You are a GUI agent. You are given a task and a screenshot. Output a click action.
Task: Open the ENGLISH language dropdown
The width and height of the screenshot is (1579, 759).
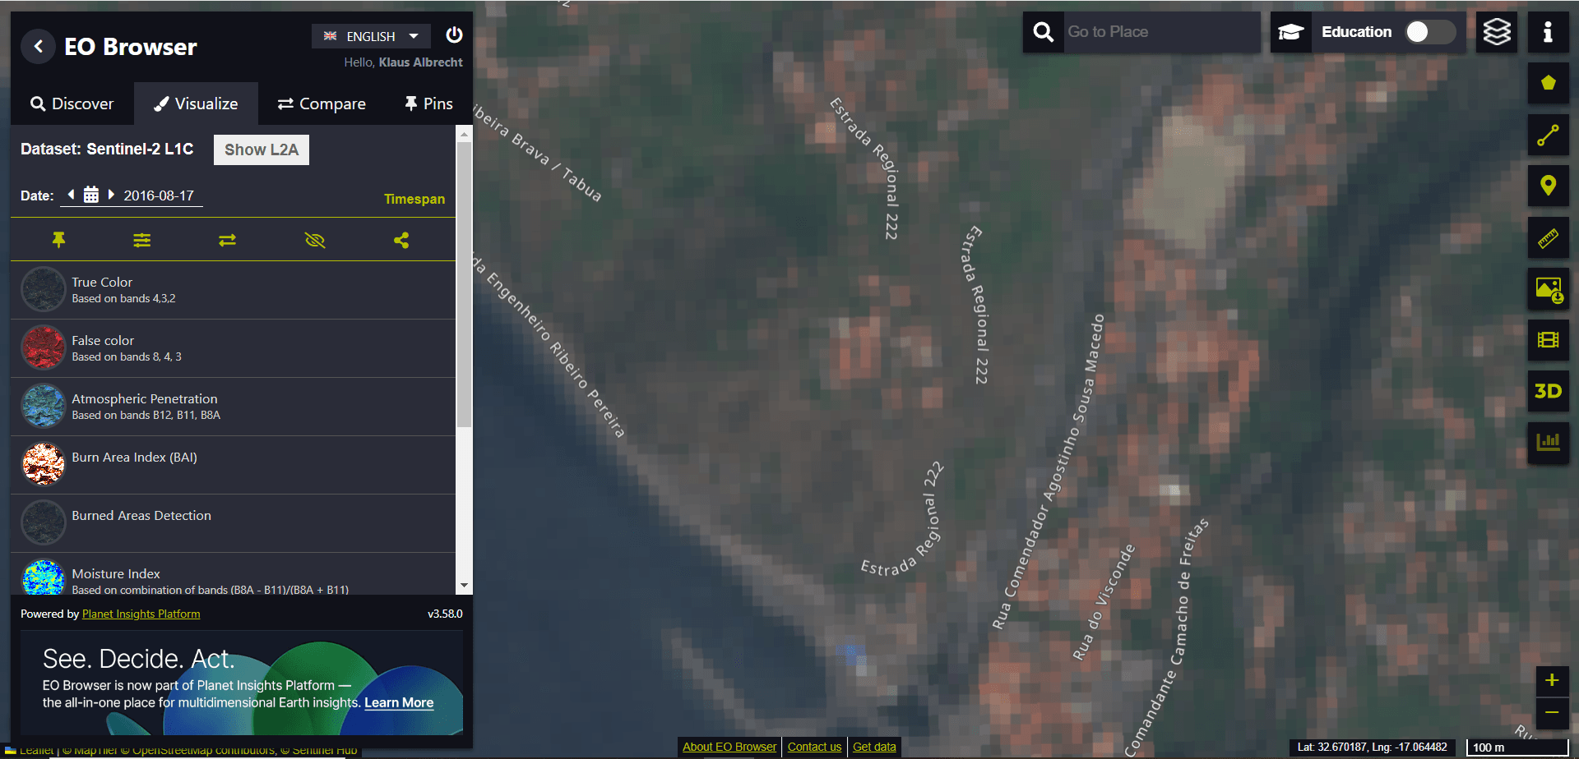(x=372, y=36)
